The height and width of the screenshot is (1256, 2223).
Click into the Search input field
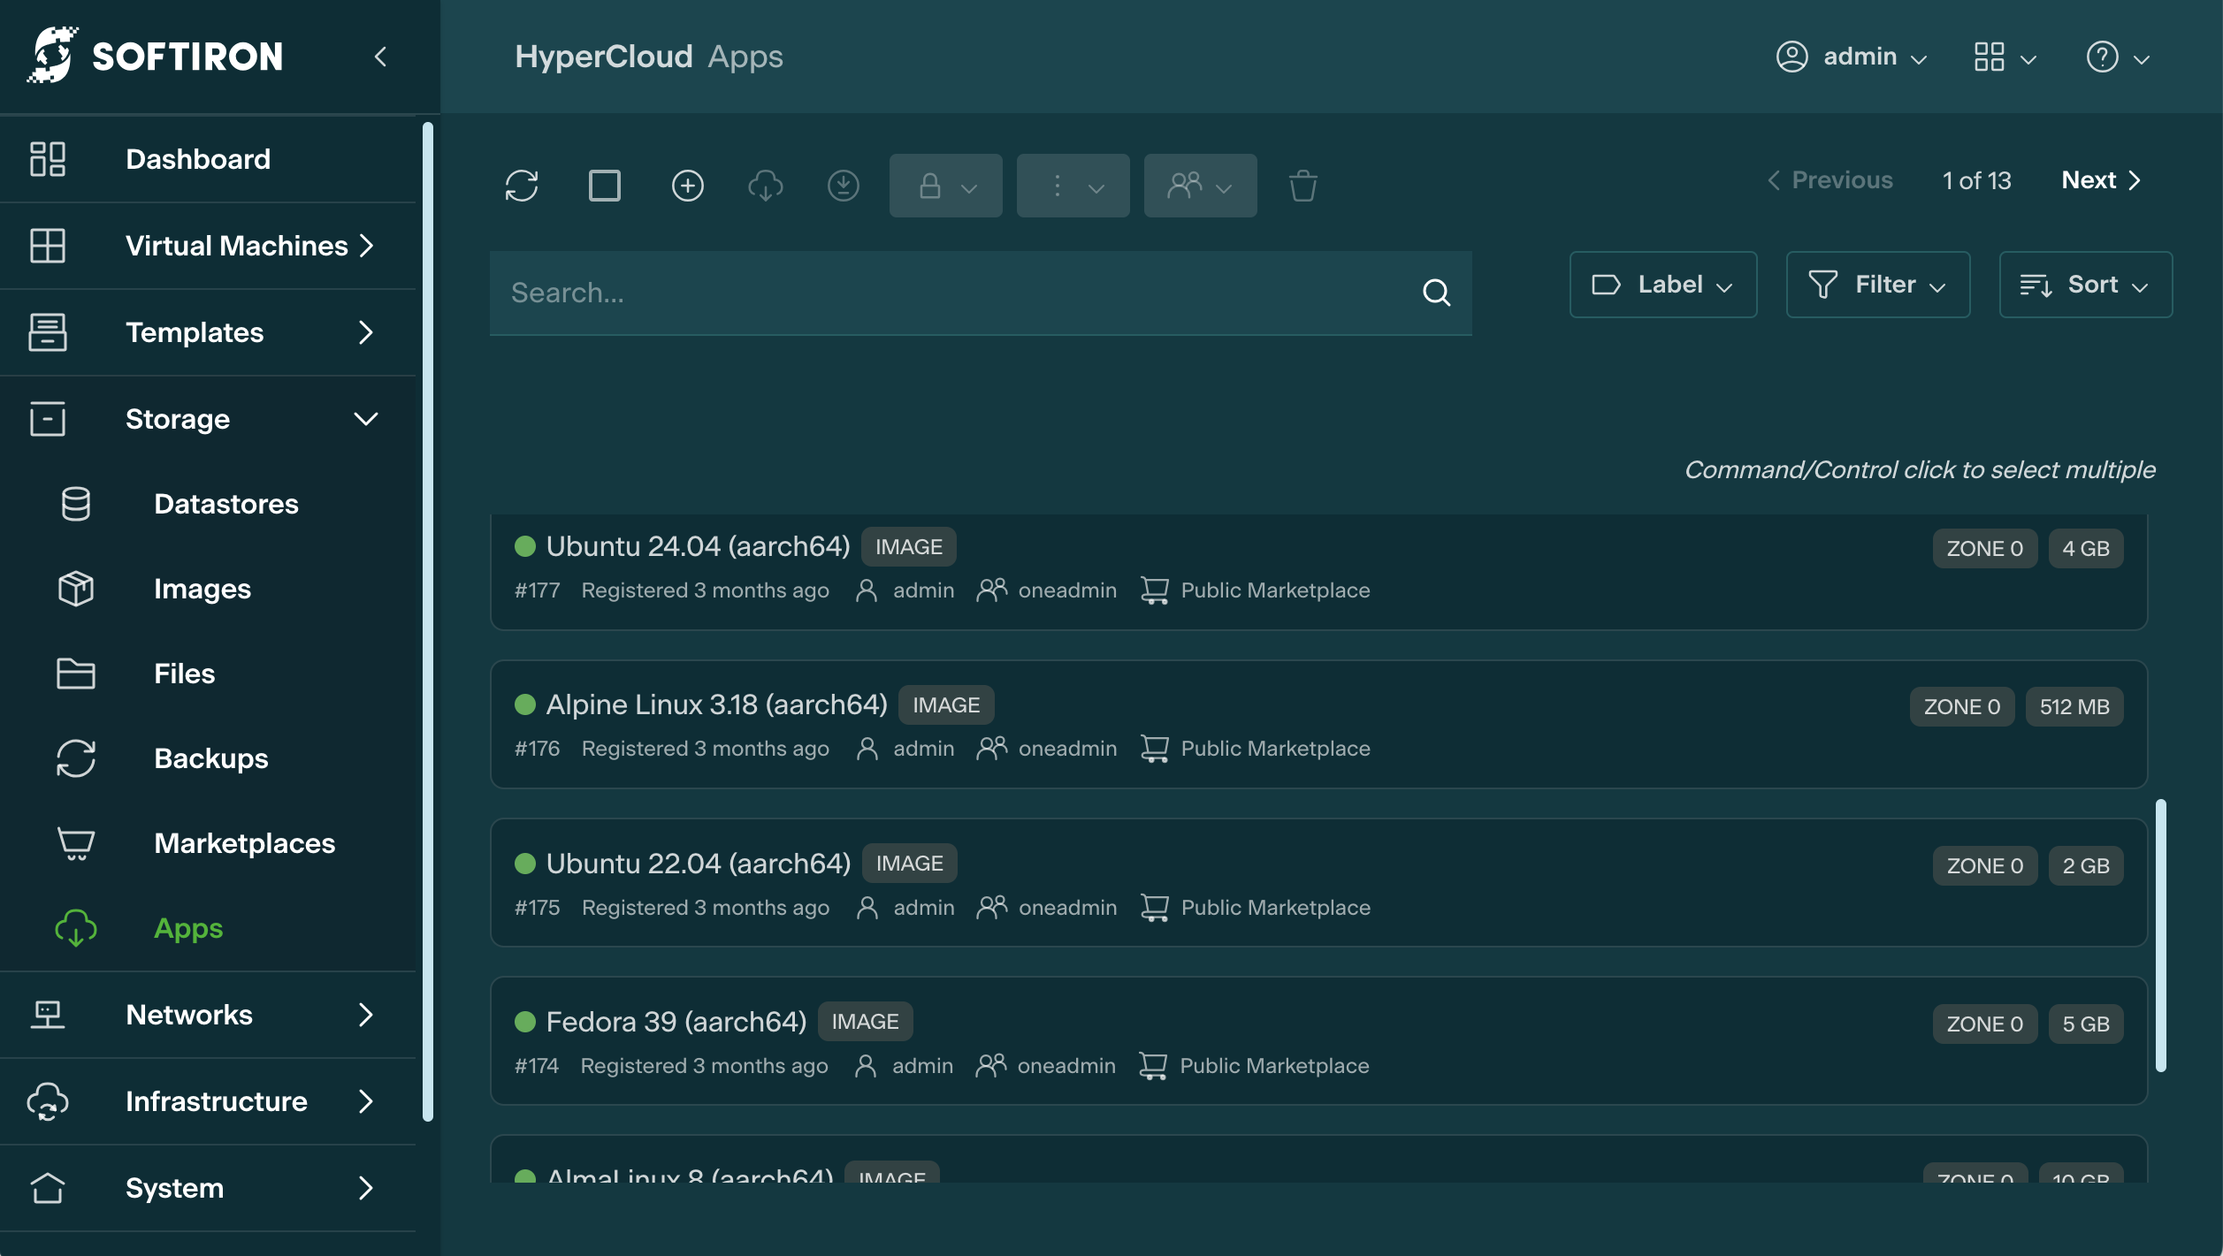point(955,293)
